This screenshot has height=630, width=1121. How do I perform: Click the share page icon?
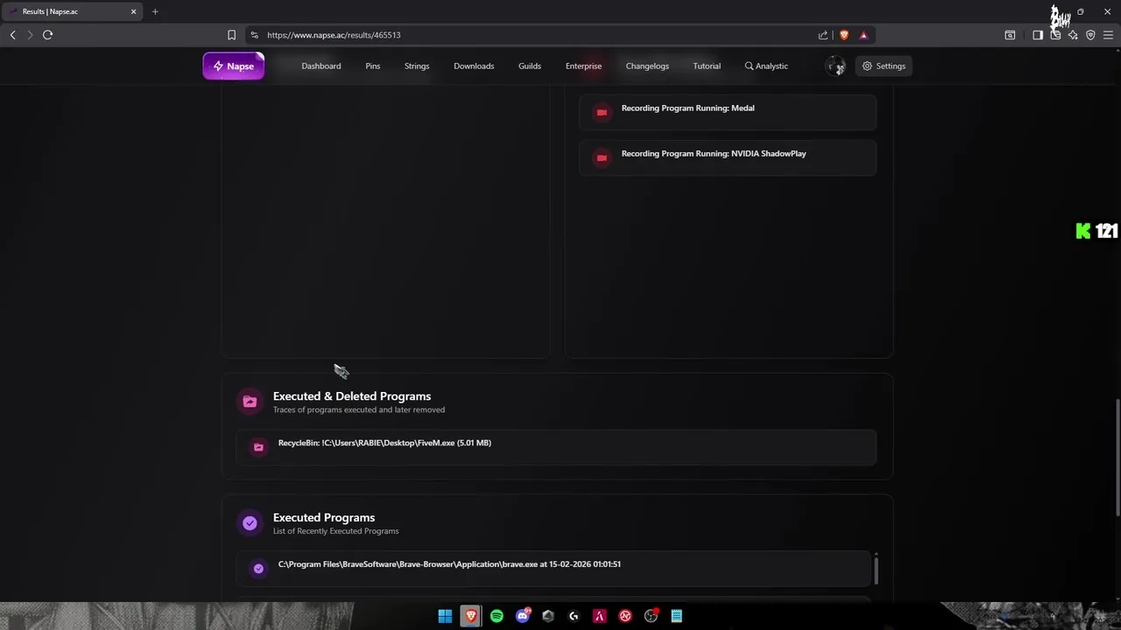[x=823, y=35]
